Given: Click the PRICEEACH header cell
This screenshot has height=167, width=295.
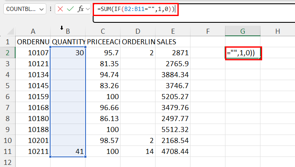Looking at the screenshot, I should coord(103,42).
